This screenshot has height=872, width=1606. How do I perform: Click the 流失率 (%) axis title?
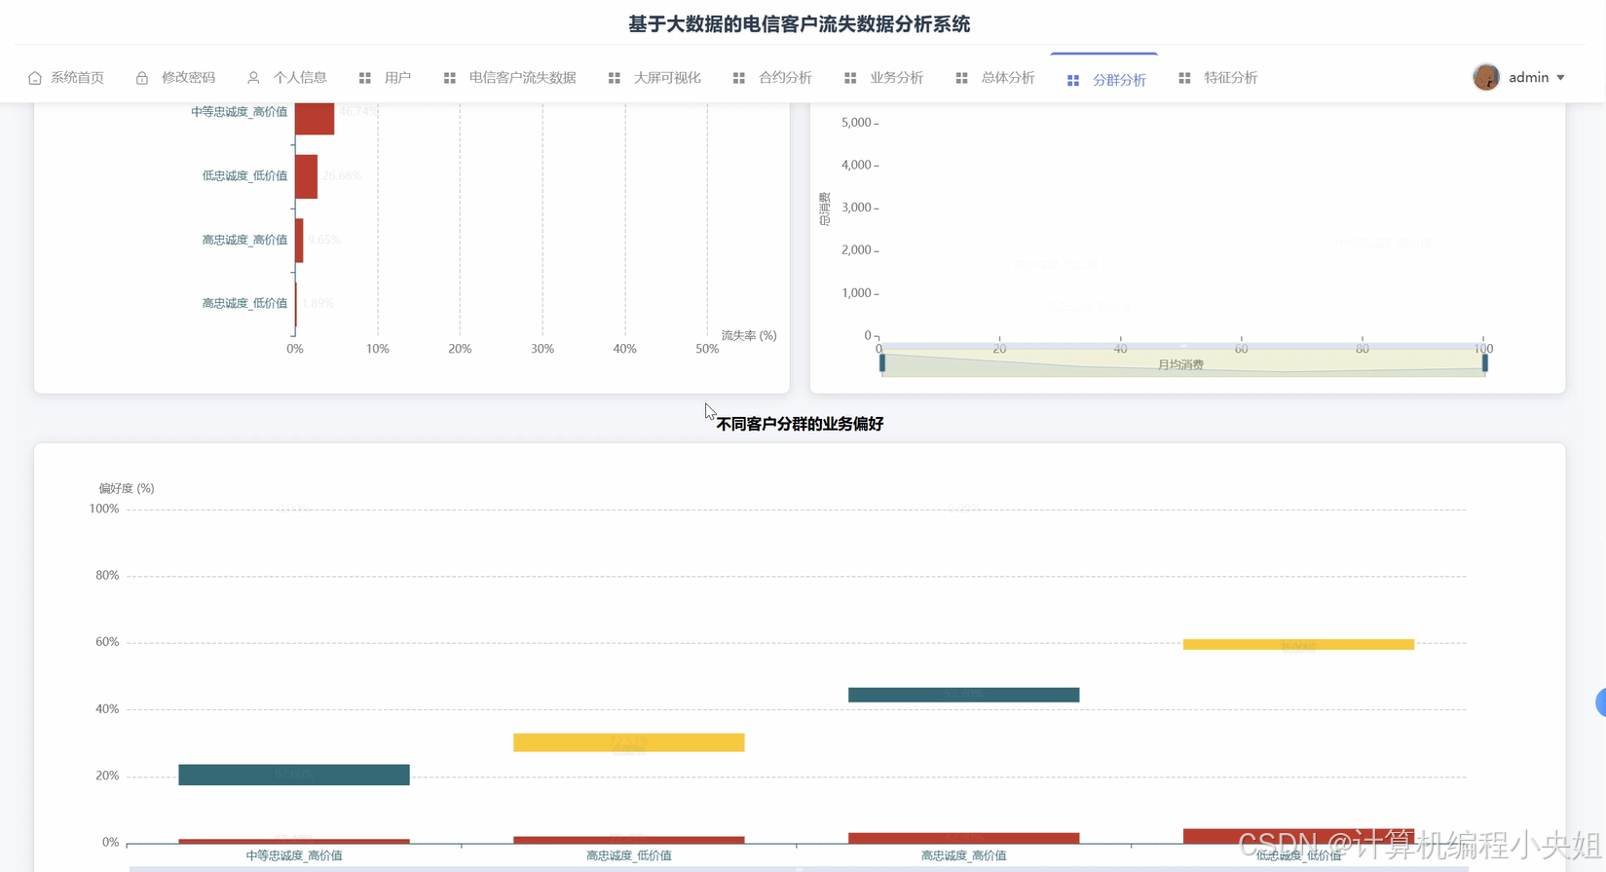tap(749, 335)
